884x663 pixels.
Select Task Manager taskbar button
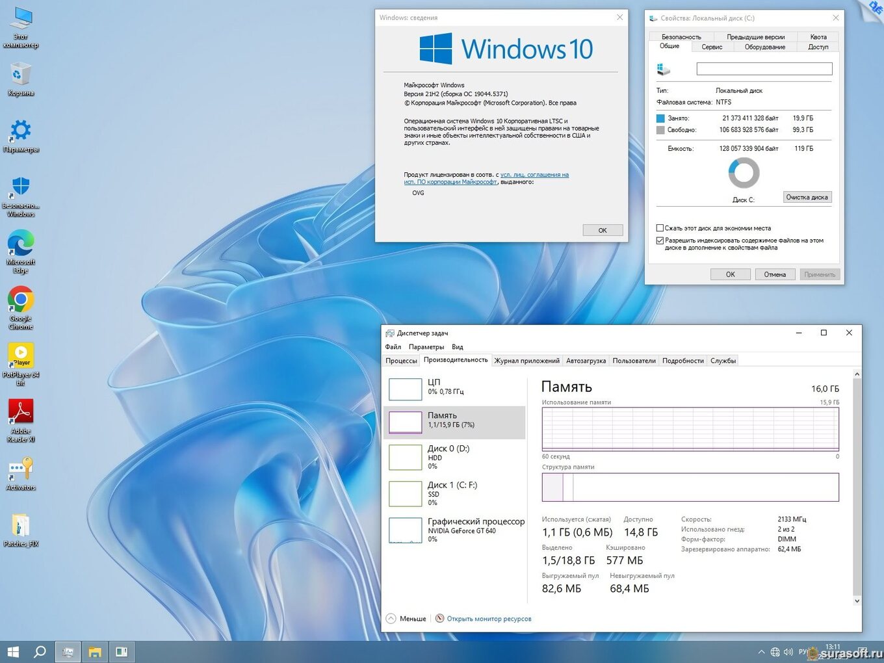(68, 651)
